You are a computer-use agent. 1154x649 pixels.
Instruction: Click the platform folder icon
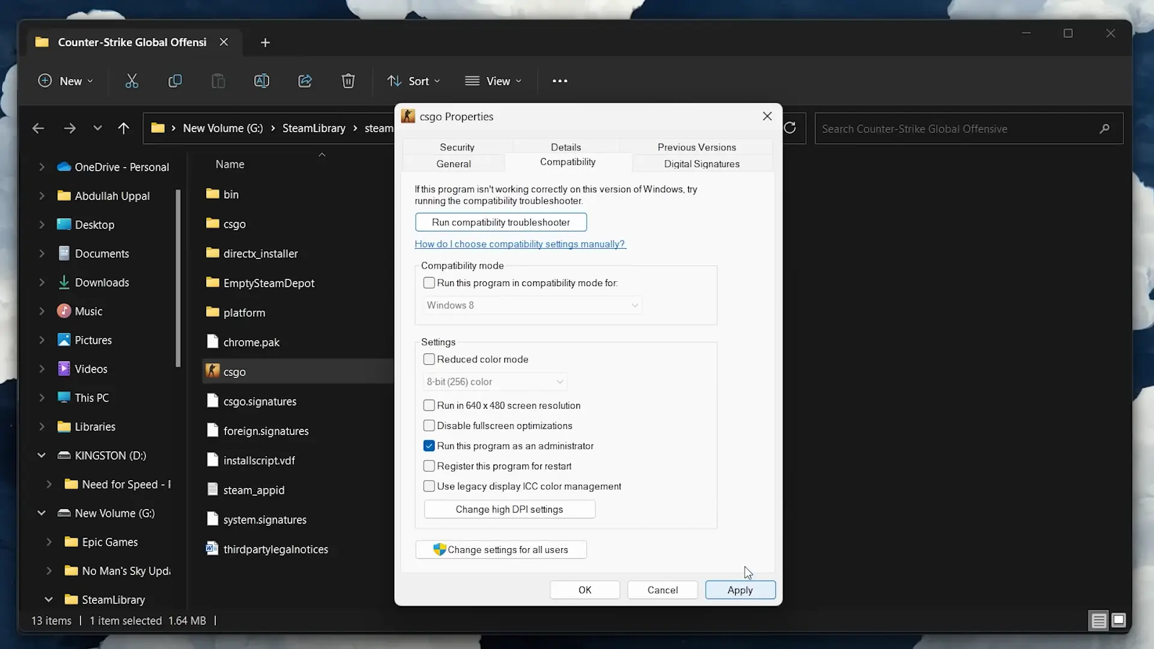pyautogui.click(x=211, y=311)
